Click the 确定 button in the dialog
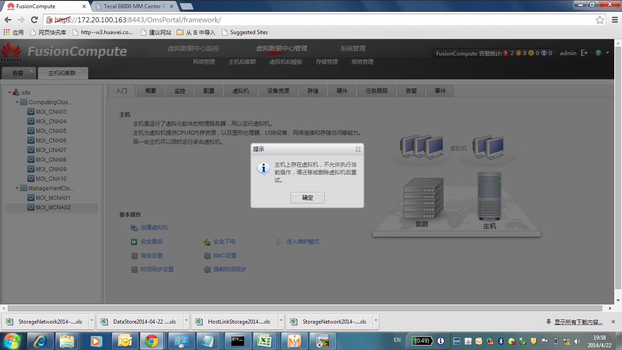Screen dimensions: 622x350 tap(307, 198)
